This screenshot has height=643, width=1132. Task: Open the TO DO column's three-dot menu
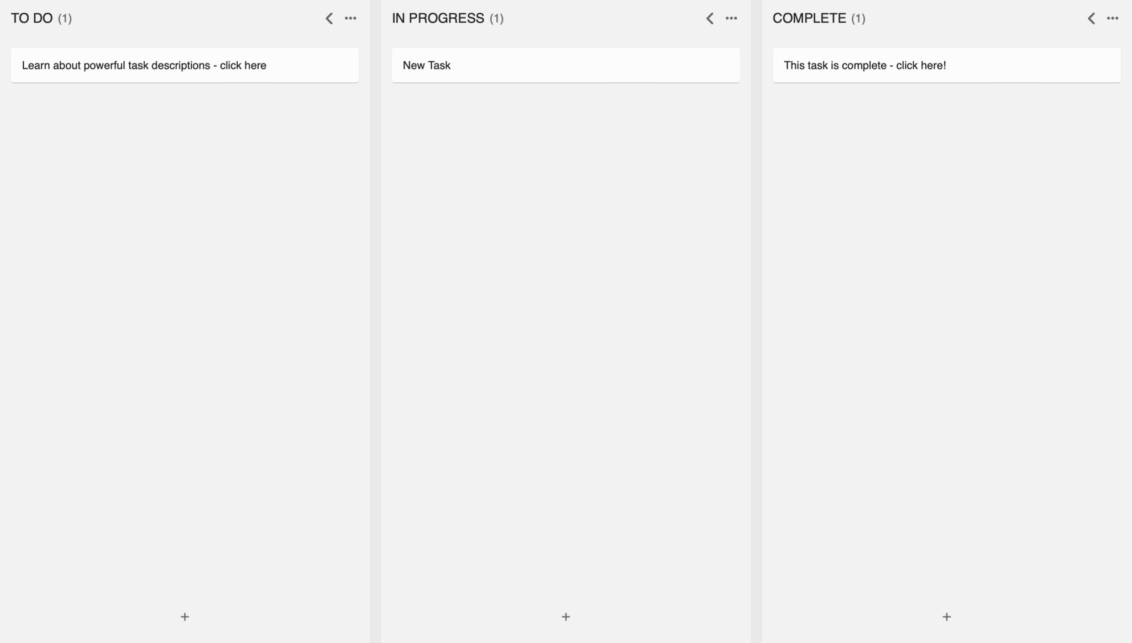(350, 18)
